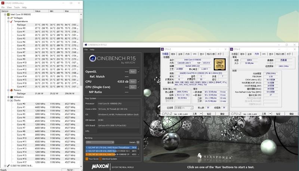Expand the G.Skill F4-3200C14 node
The width and height of the screenshot is (299, 171).
point(5,166)
